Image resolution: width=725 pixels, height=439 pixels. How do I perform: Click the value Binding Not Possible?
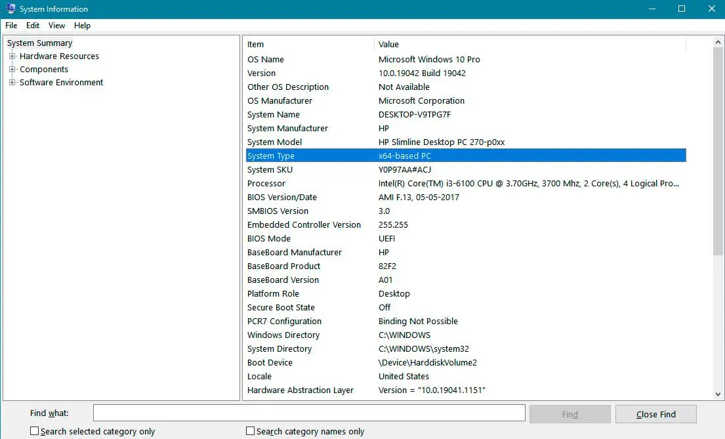[x=418, y=321]
